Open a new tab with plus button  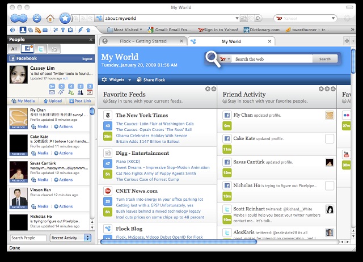click(347, 41)
